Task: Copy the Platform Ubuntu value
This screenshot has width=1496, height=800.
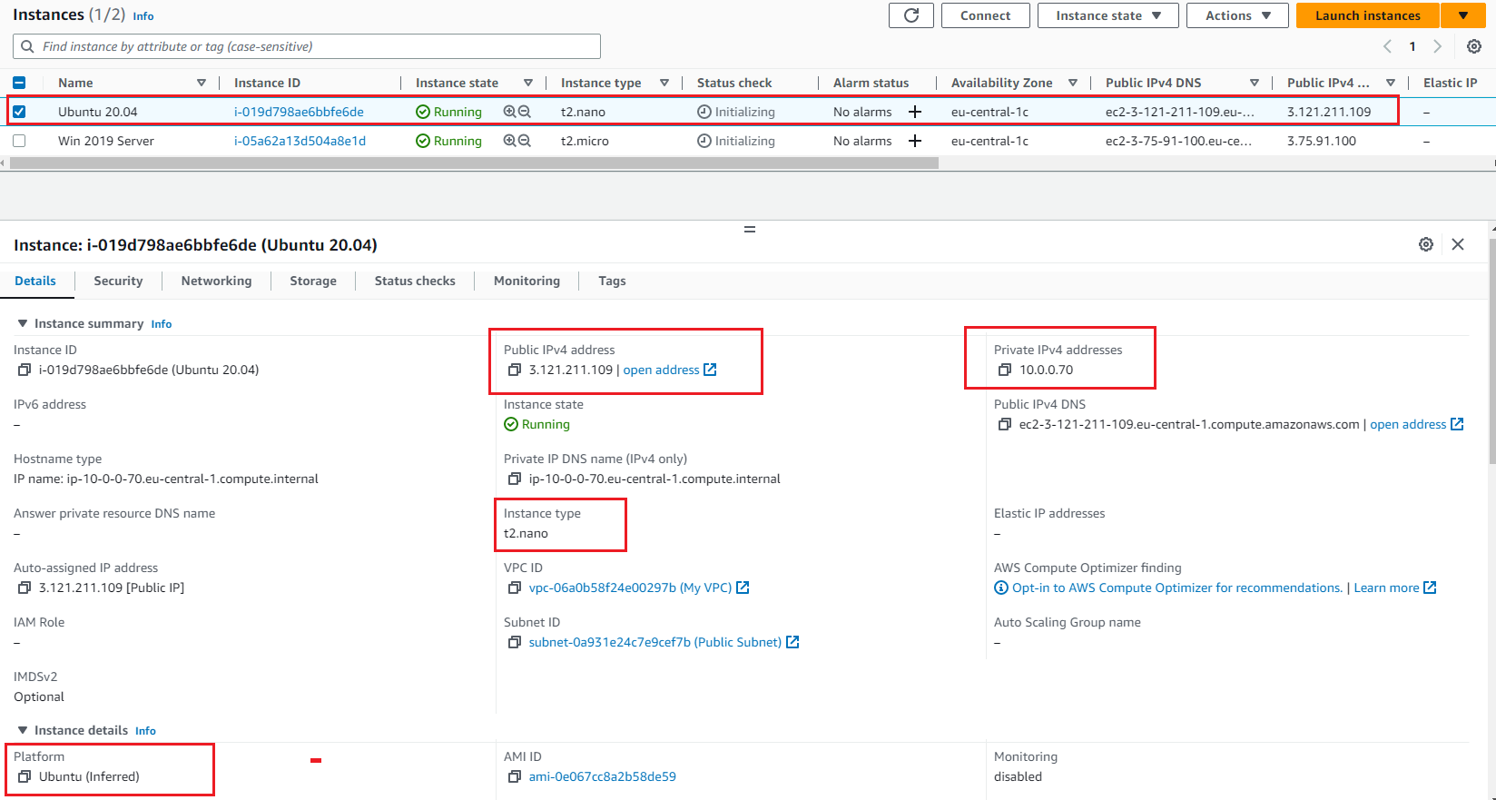Action: coord(25,776)
